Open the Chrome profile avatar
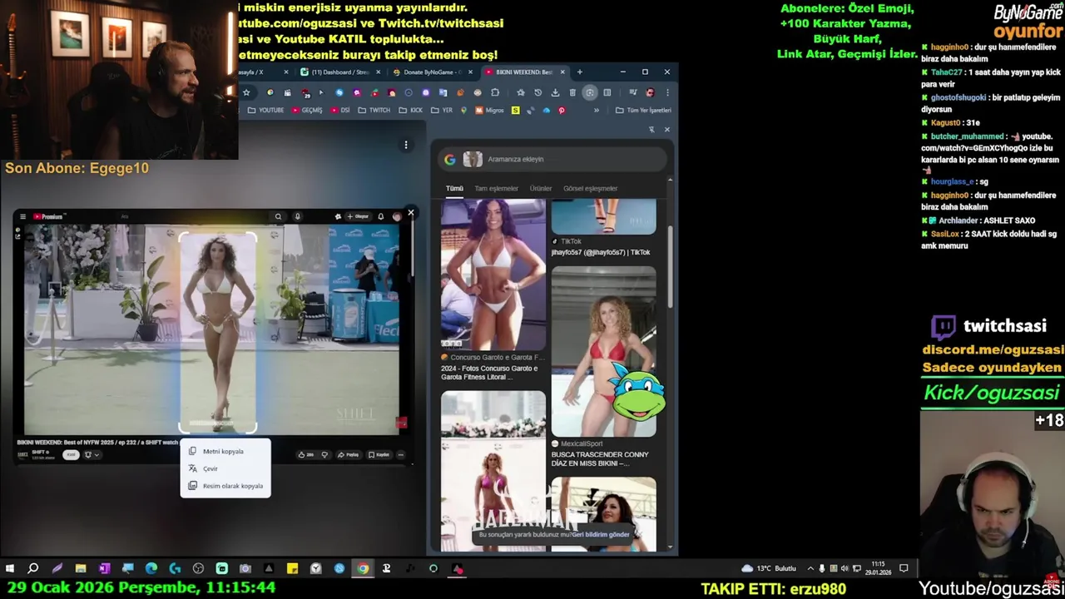This screenshot has height=599, width=1065. pos(650,92)
